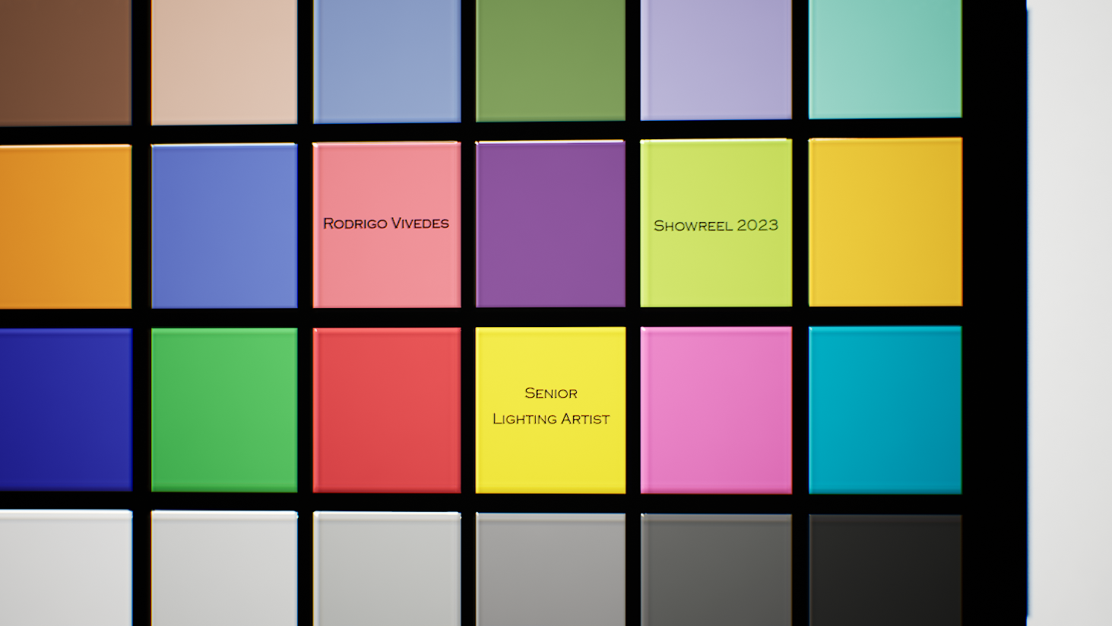Viewport: 1112px width, 626px height.
Task: Select the muted blue-gray swatch in the top row
Action: pos(386,60)
